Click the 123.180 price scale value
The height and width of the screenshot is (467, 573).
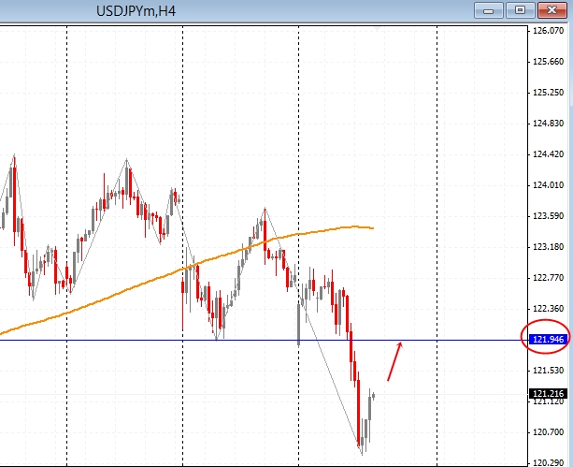click(549, 247)
